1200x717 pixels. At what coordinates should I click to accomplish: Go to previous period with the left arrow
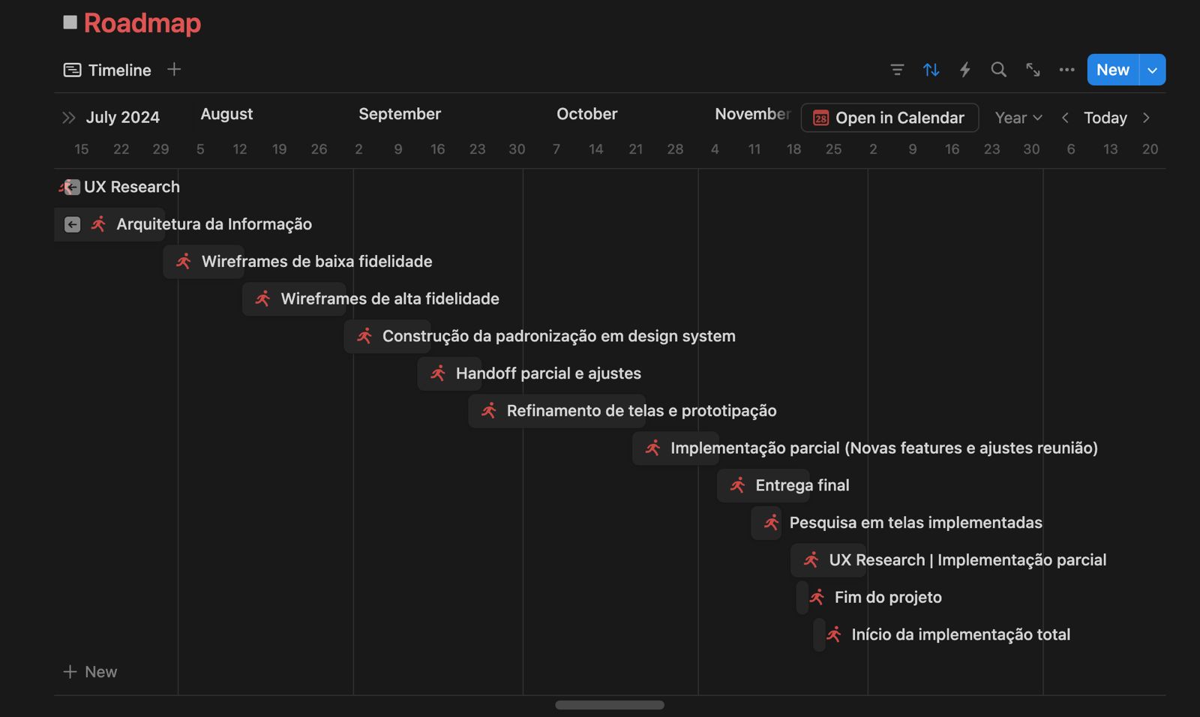[1065, 118]
